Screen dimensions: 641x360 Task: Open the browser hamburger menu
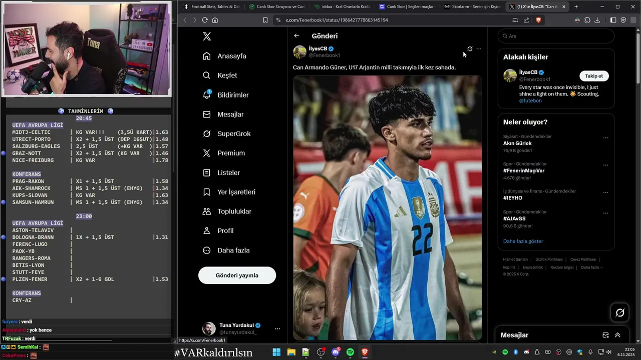633,20
